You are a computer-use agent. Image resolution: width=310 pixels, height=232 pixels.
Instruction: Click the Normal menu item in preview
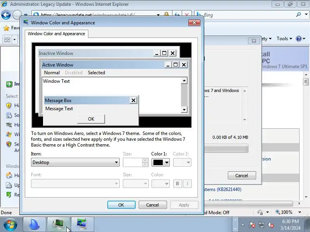click(52, 73)
